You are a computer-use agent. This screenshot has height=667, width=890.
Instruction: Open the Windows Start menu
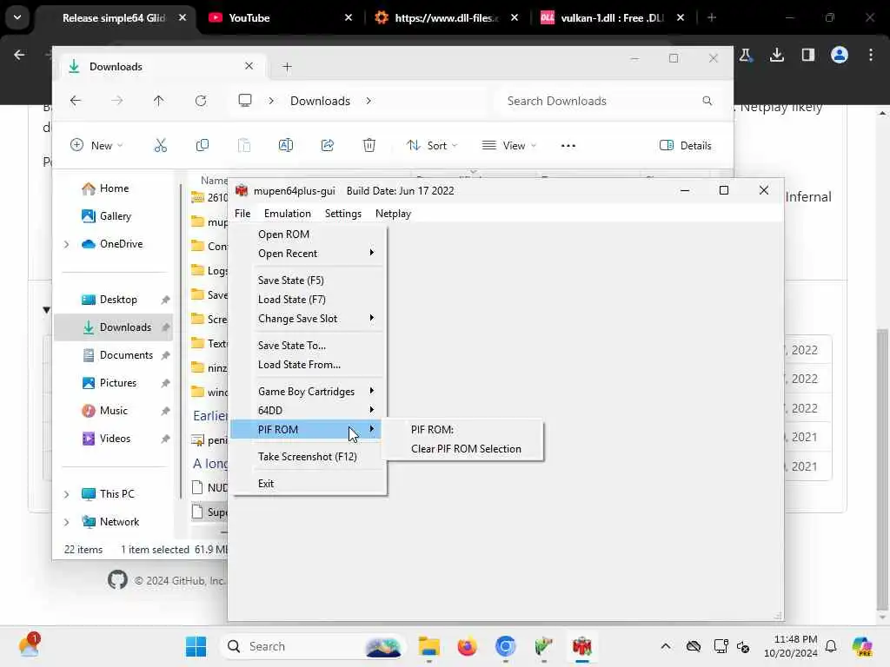point(196,646)
